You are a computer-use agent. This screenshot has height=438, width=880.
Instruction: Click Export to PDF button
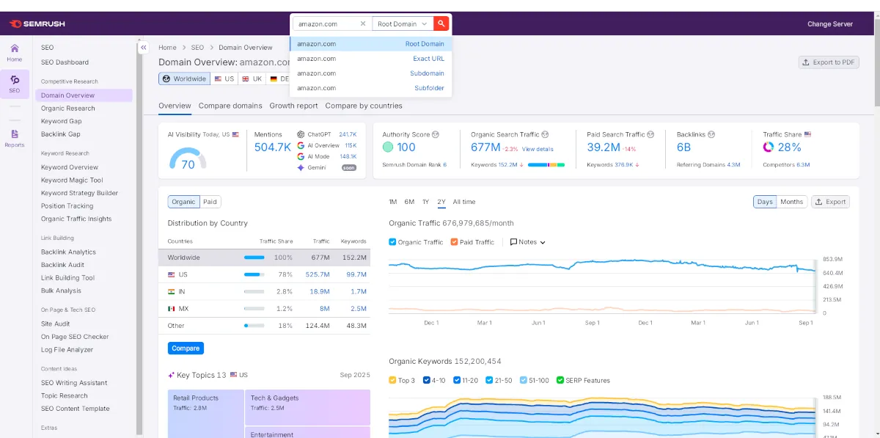click(829, 62)
